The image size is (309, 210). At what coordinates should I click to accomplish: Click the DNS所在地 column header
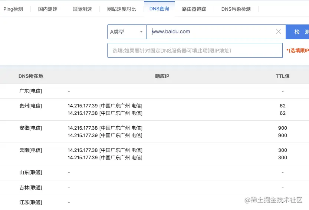pyautogui.click(x=31, y=76)
